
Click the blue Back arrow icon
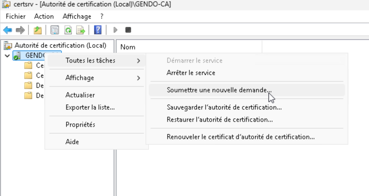8,30
